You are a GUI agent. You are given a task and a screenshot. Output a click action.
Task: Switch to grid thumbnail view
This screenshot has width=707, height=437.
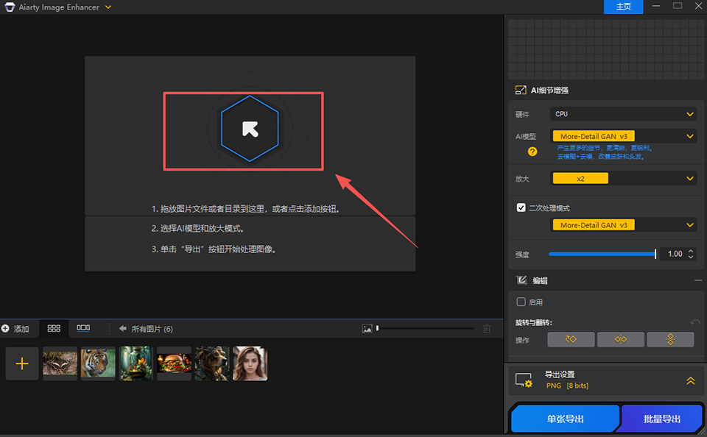(54, 328)
